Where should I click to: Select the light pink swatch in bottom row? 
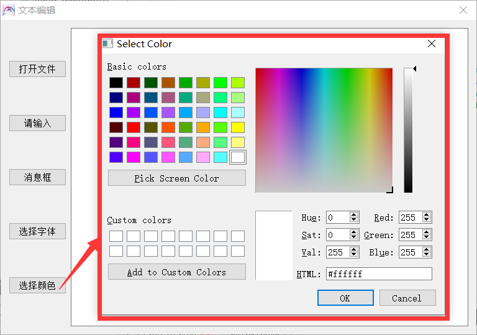(x=203, y=157)
